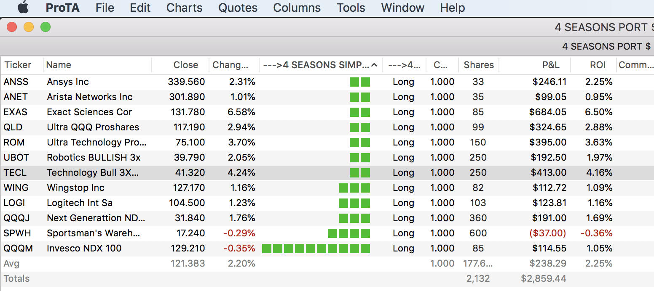Click WING's three green signal squares
This screenshot has height=291, width=654.
(354, 188)
